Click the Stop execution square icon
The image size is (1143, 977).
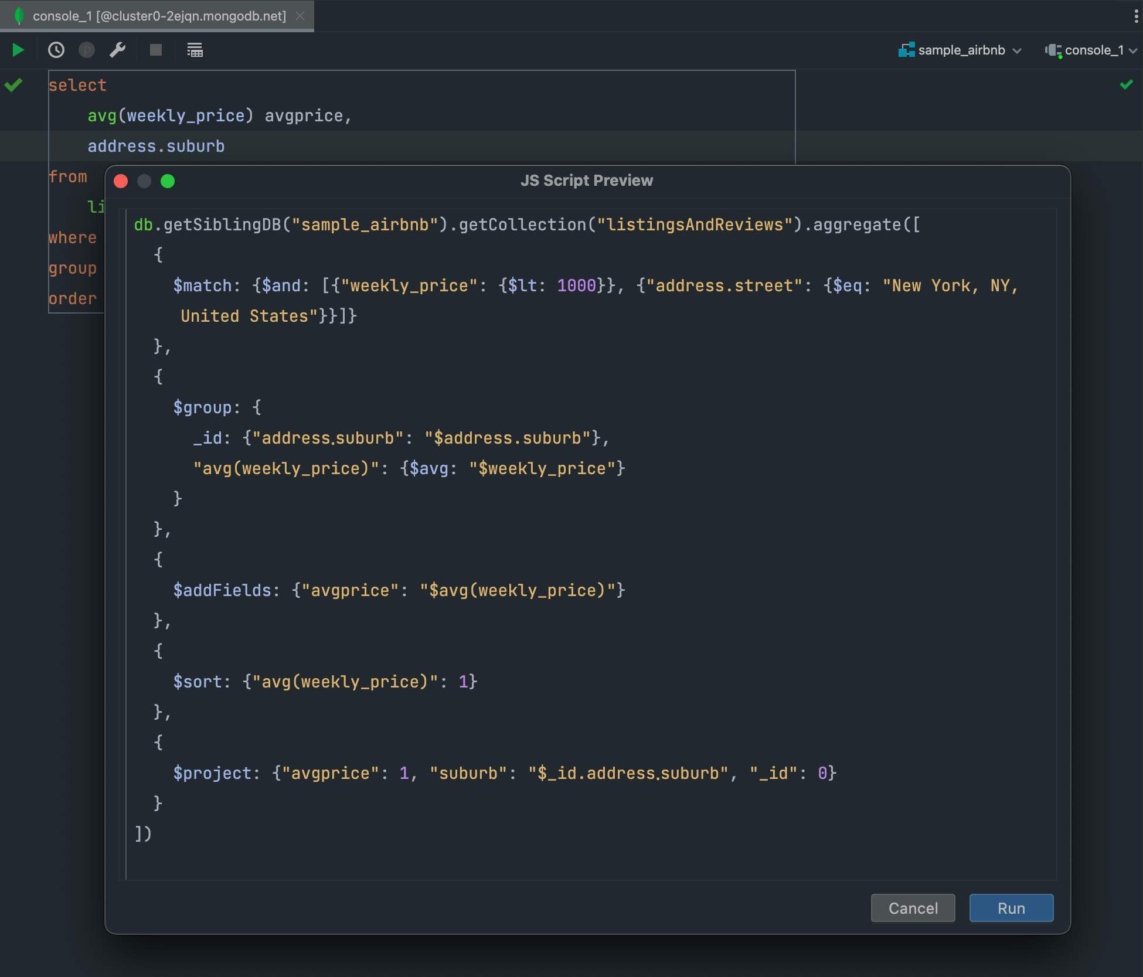click(x=155, y=50)
